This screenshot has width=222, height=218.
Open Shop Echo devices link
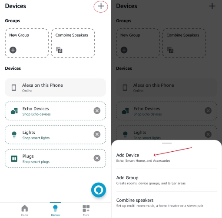[x=36, y=114]
